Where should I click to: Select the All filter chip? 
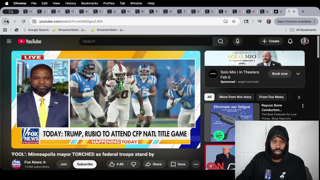pos(209,97)
